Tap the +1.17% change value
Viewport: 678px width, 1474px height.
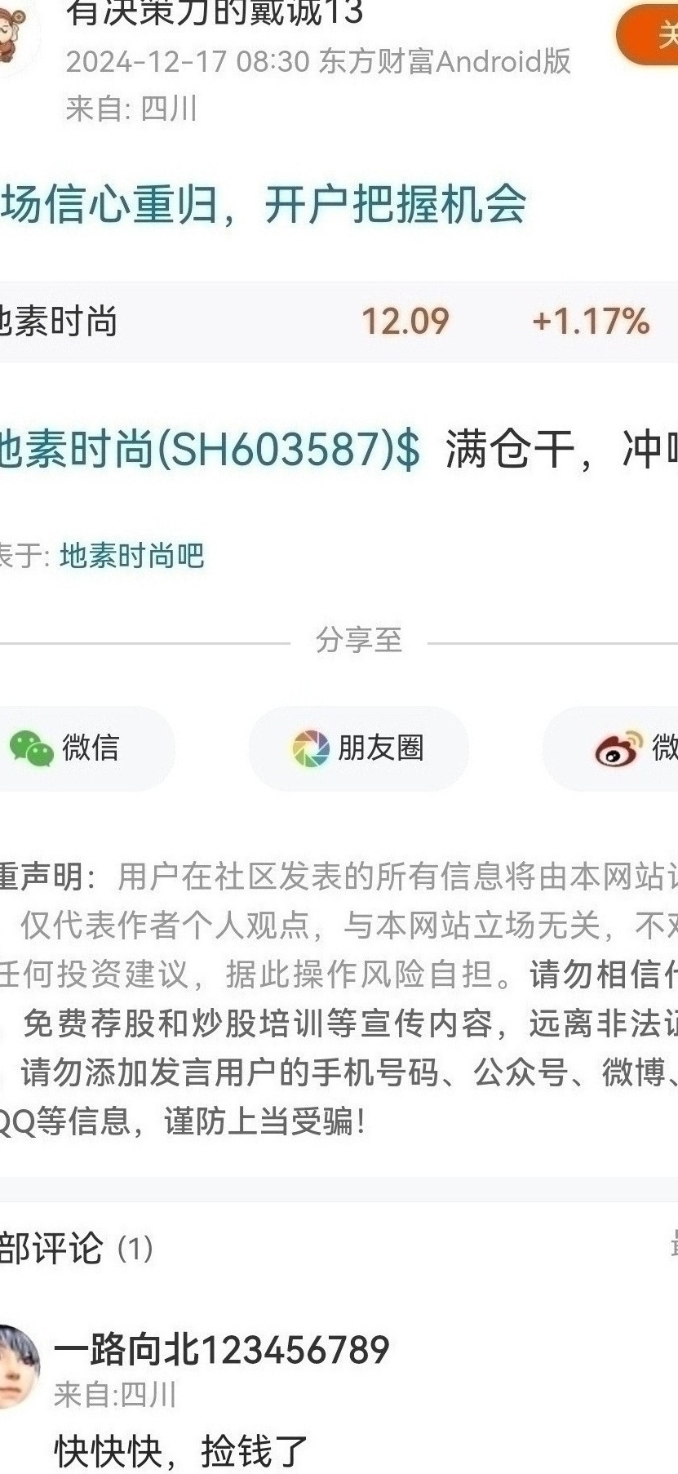tap(591, 322)
